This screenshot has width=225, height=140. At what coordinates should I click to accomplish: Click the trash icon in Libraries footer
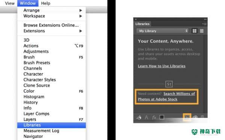click(202, 117)
